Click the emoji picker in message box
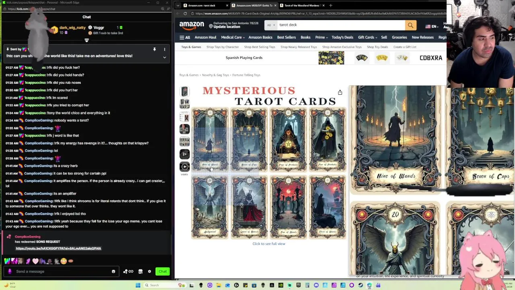 click(113, 271)
